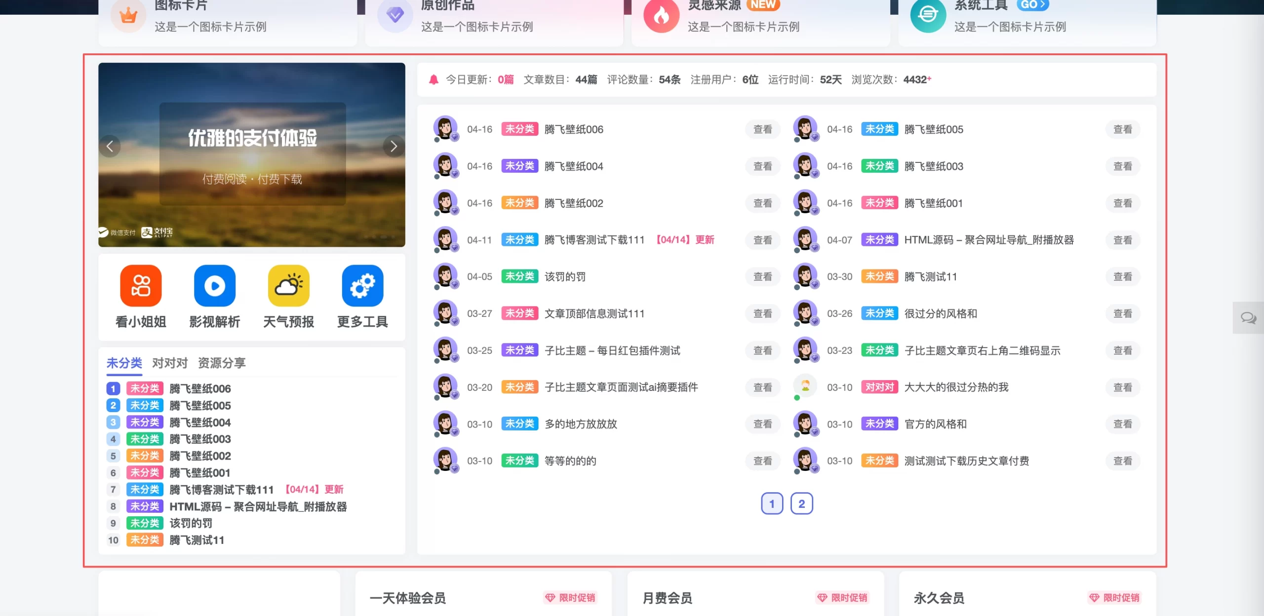Click the 浏览次数 4432 statistic

891,79
